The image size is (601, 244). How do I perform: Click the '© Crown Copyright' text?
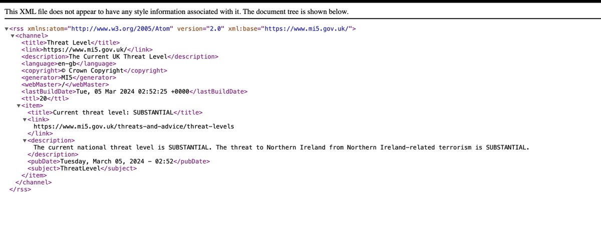click(92, 71)
